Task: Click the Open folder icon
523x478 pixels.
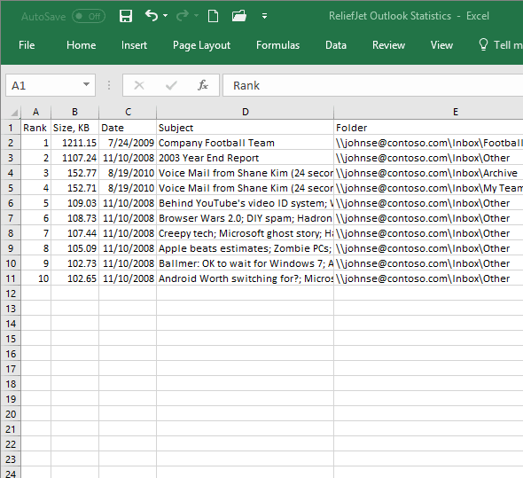Action: pyautogui.click(x=239, y=16)
